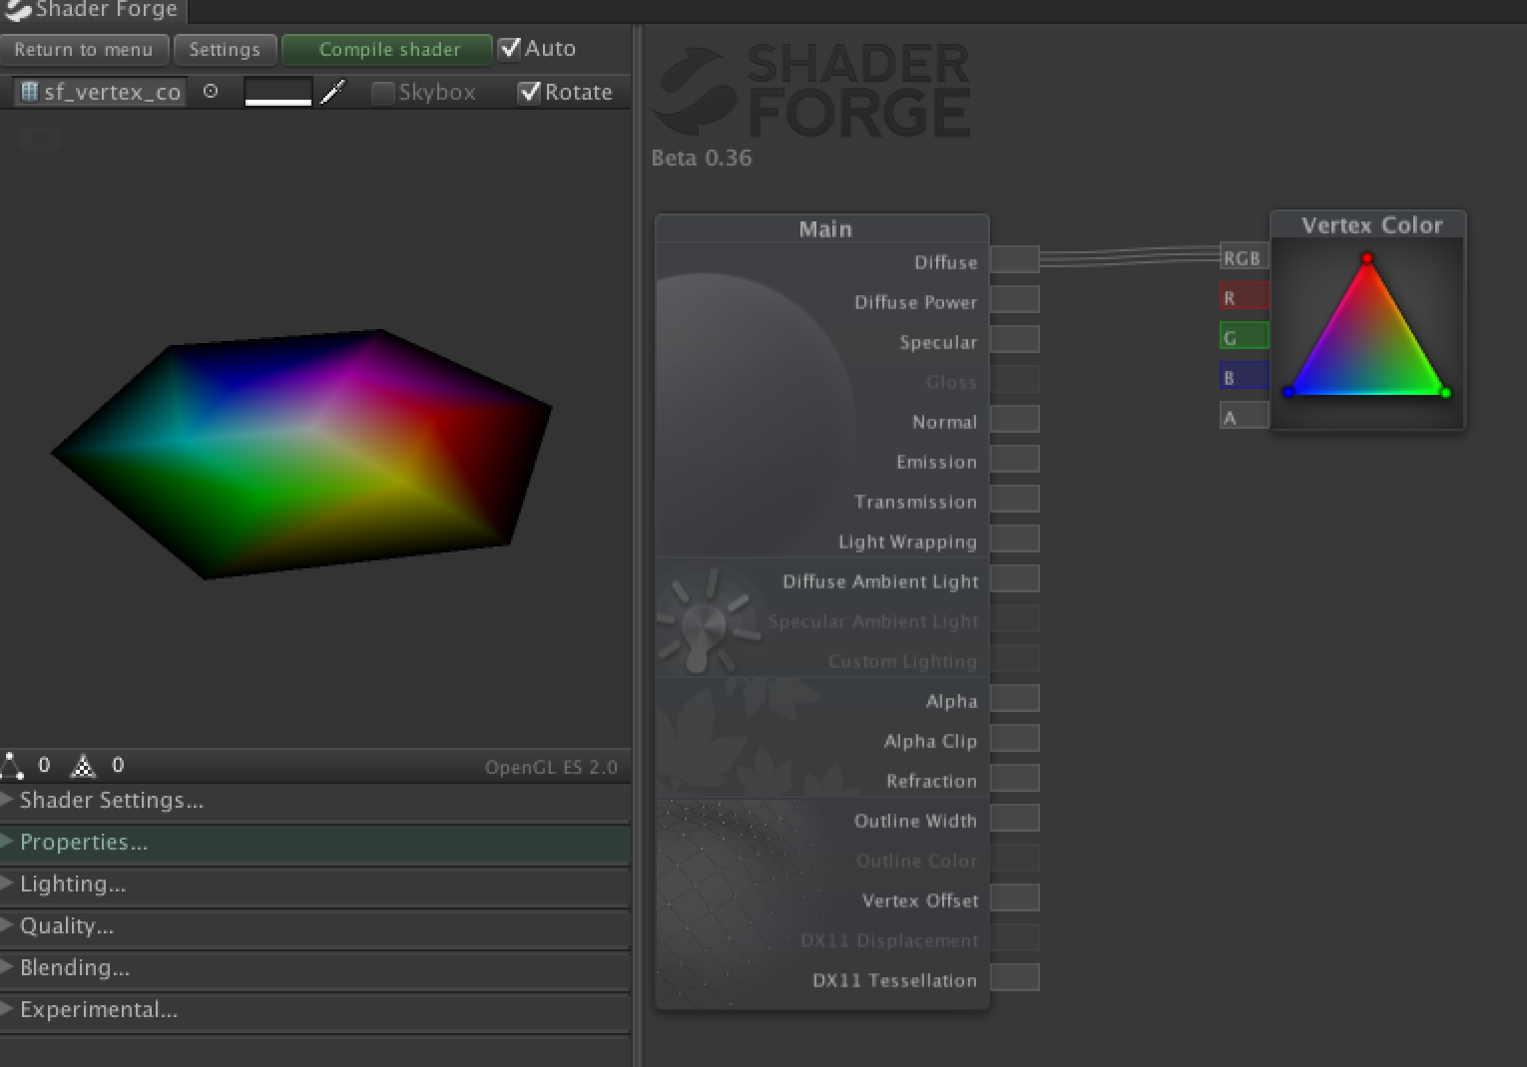Expand the Shader Settings section
1527x1067 pixels.
[x=314, y=801]
